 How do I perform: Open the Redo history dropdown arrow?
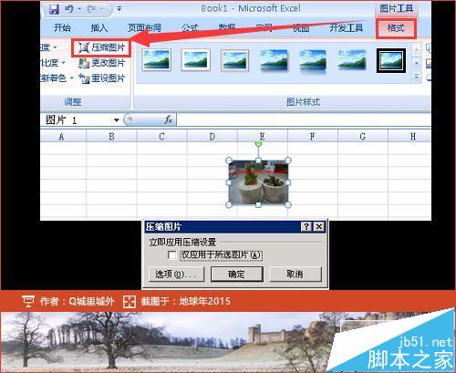point(101,9)
